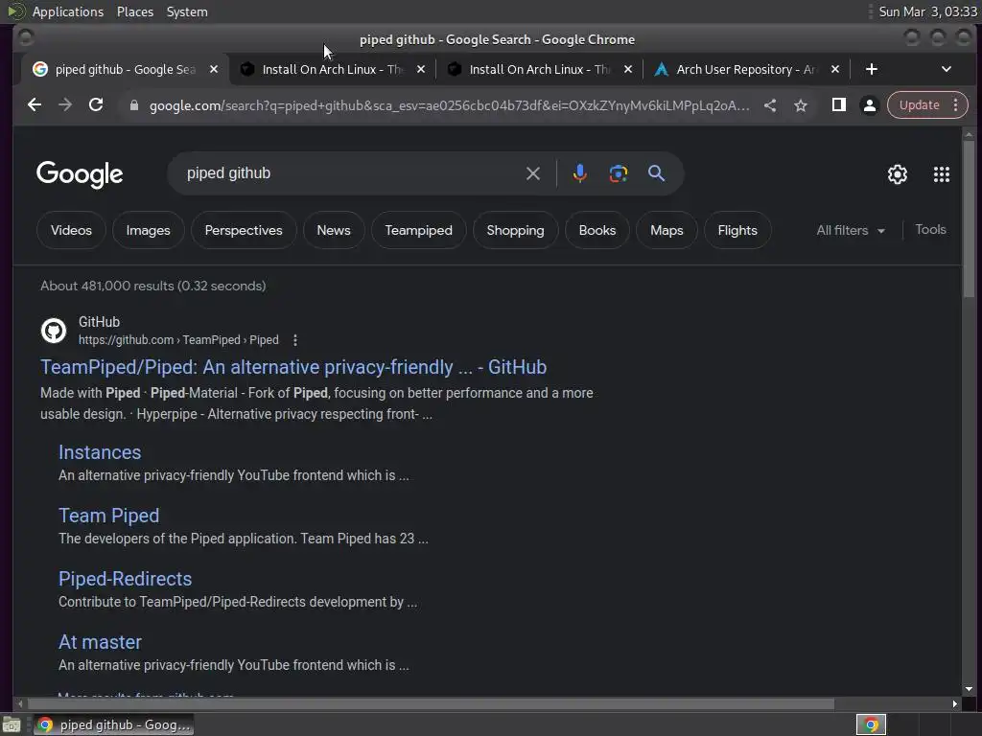This screenshot has width=982, height=736.
Task: Open the All filters dropdown
Action: (851, 230)
